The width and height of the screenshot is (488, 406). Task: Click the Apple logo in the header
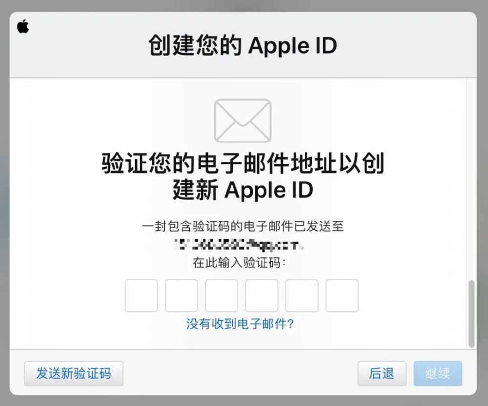23,26
